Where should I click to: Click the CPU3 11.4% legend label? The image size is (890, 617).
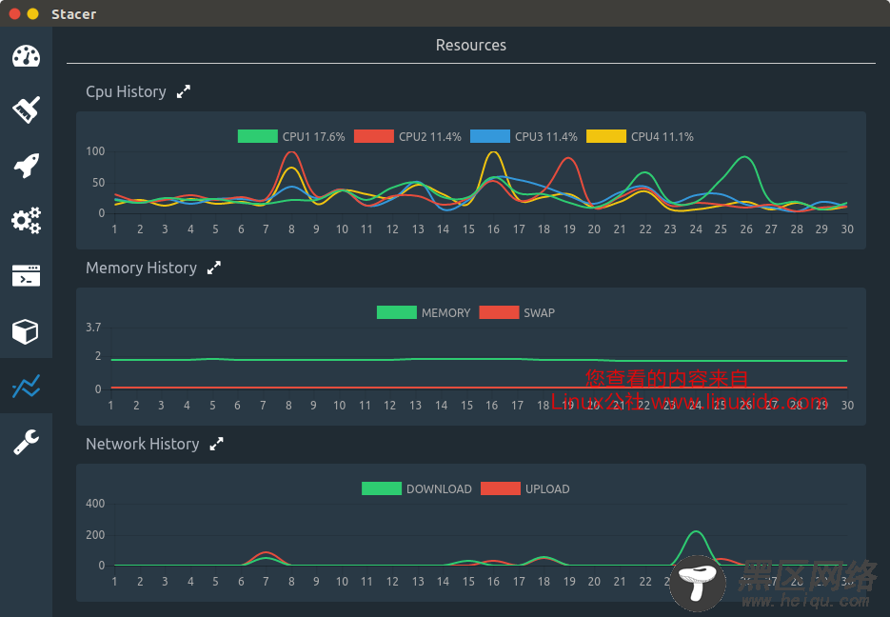tap(546, 137)
